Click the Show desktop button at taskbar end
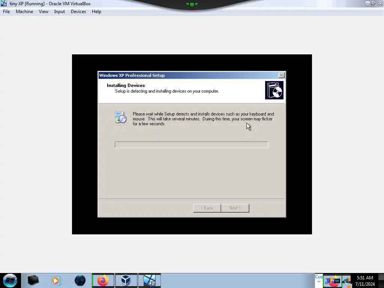This screenshot has width=384, height=288. 381,280
